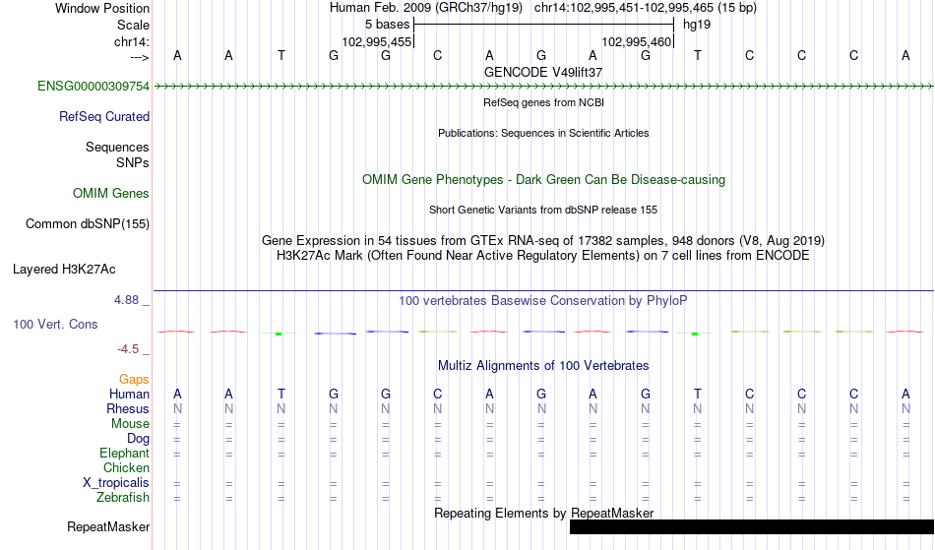The image size is (935, 550).
Task: Click 100 vertebrates Basewise Conservation by PhyloP title
Action: tap(543, 300)
